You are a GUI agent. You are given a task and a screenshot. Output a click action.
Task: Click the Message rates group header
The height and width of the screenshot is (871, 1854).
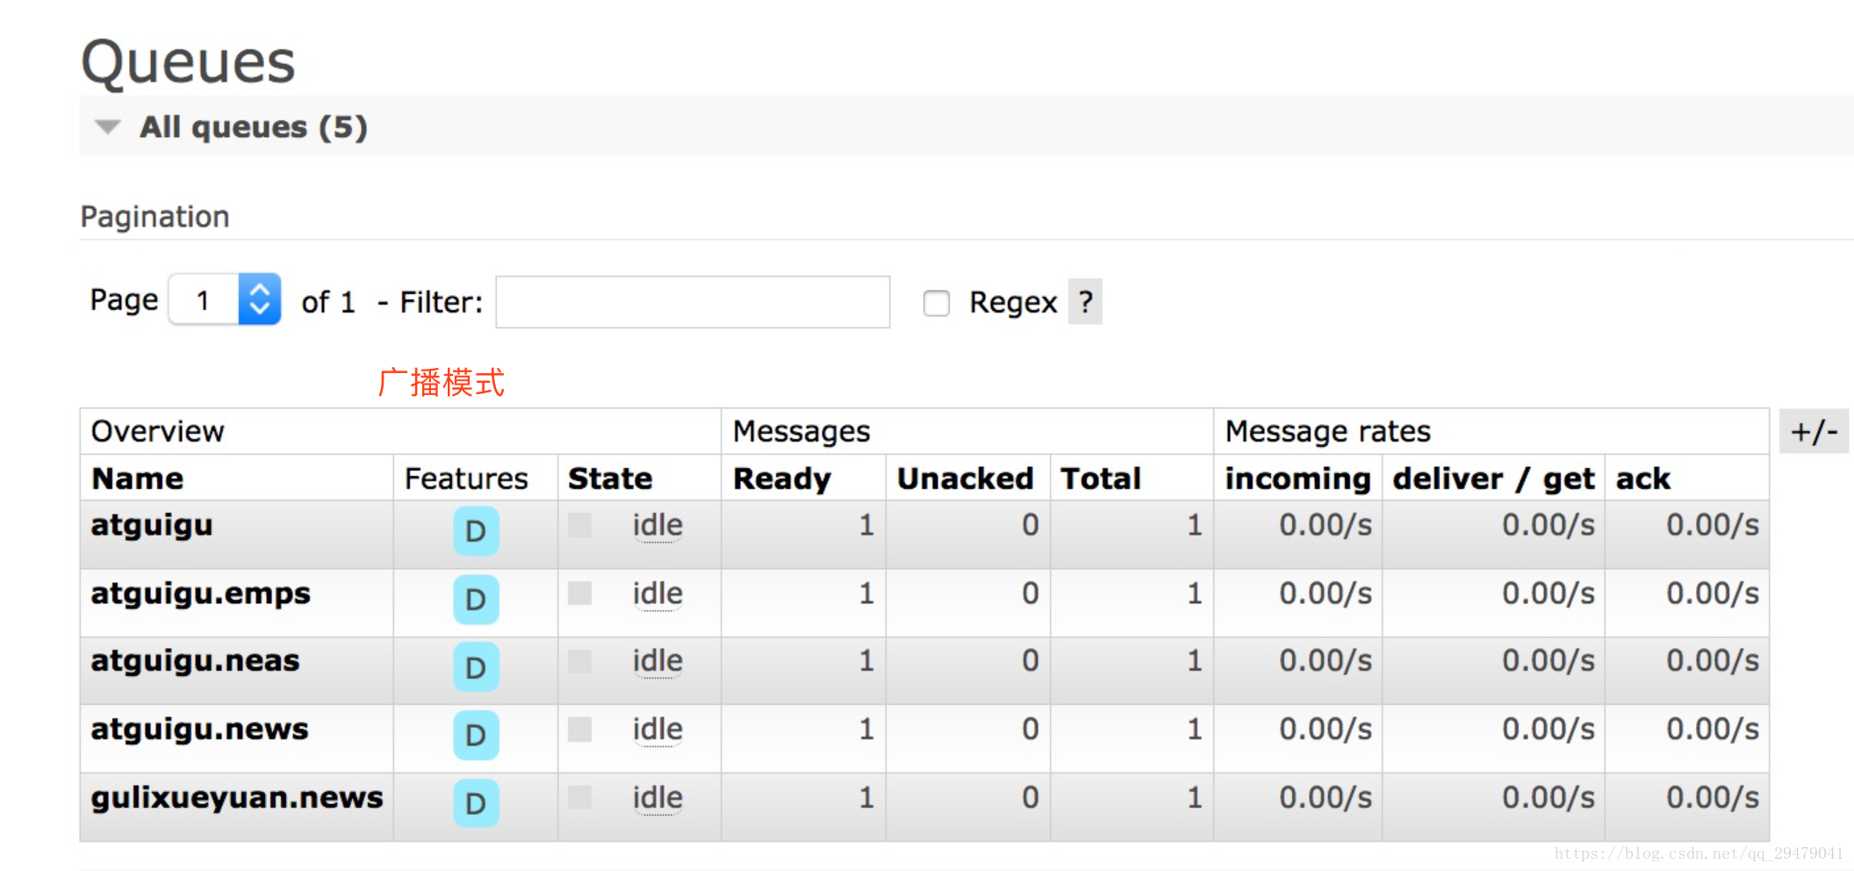(x=1328, y=431)
